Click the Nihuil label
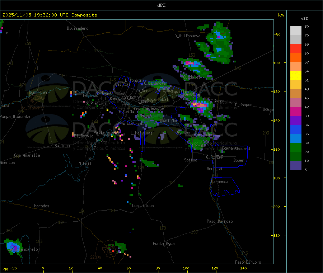Viewport: 323px width, 273px height. pyautogui.click(x=85, y=164)
